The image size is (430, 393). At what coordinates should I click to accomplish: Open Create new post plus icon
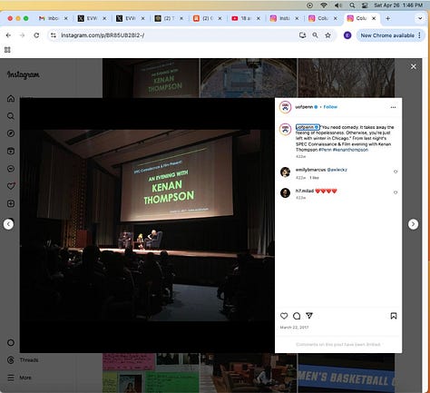tap(11, 203)
